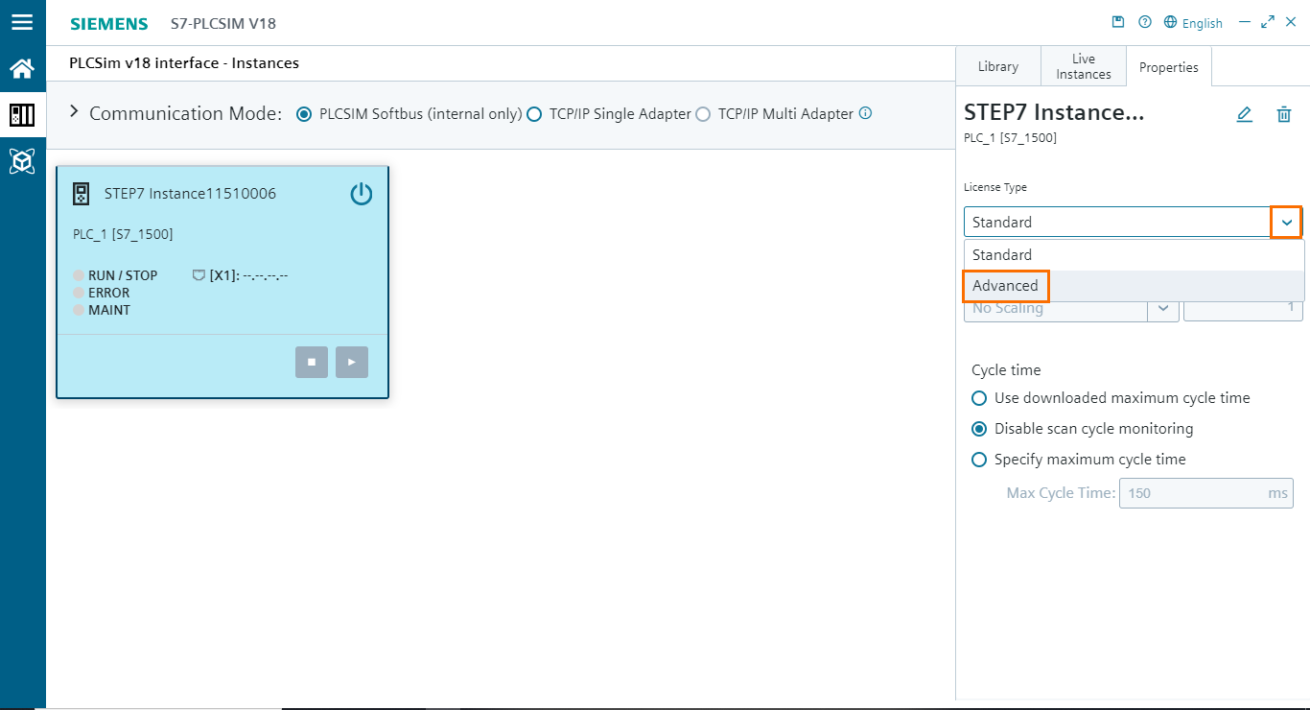This screenshot has height=710, width=1310.
Task: Expand the Communication Mode section chevron
Action: (74, 110)
